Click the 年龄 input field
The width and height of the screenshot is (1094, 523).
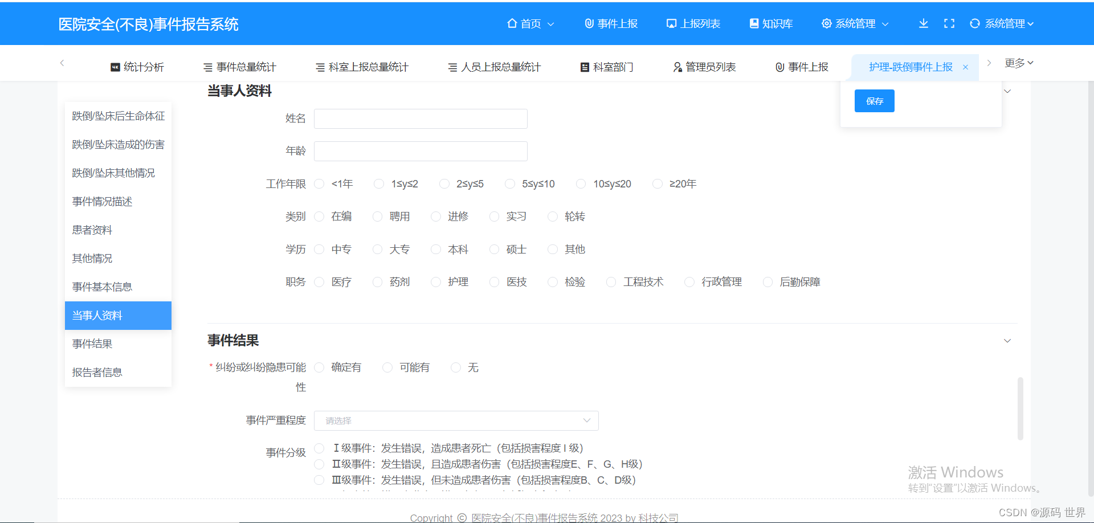pyautogui.click(x=421, y=151)
